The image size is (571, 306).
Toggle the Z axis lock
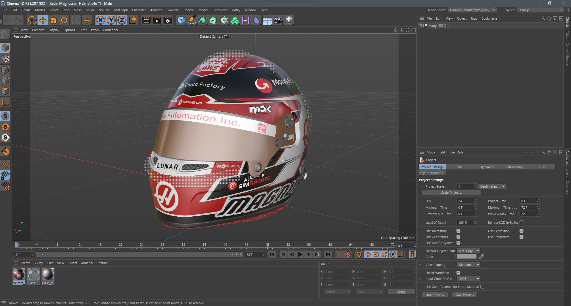click(122, 20)
